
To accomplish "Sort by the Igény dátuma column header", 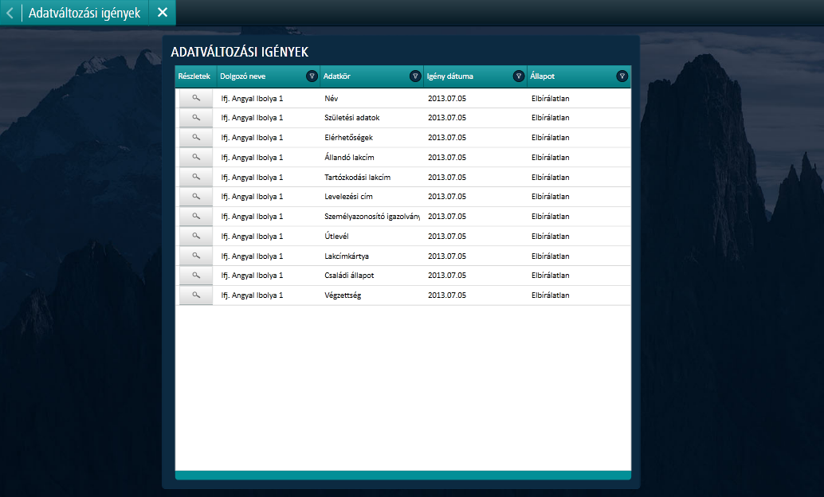I will [x=449, y=76].
